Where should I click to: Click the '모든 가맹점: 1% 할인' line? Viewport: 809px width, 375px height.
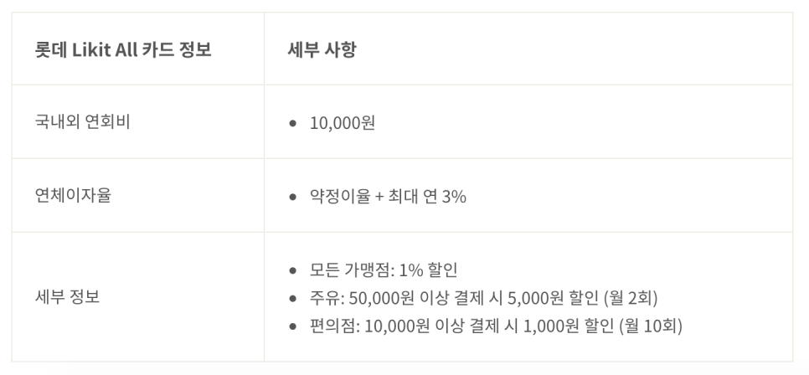click(384, 270)
